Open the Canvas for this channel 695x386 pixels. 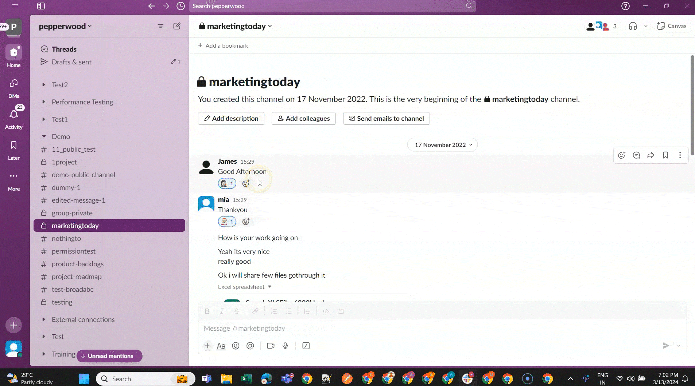click(672, 26)
